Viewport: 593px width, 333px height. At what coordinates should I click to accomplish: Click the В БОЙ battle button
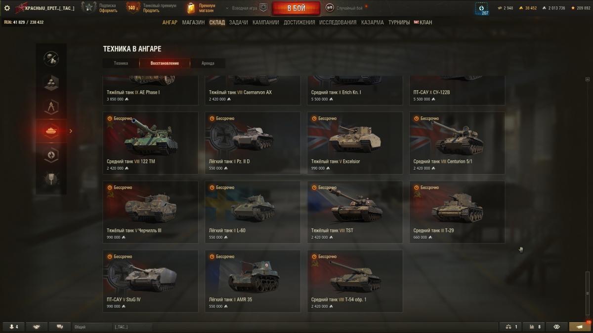click(x=296, y=8)
